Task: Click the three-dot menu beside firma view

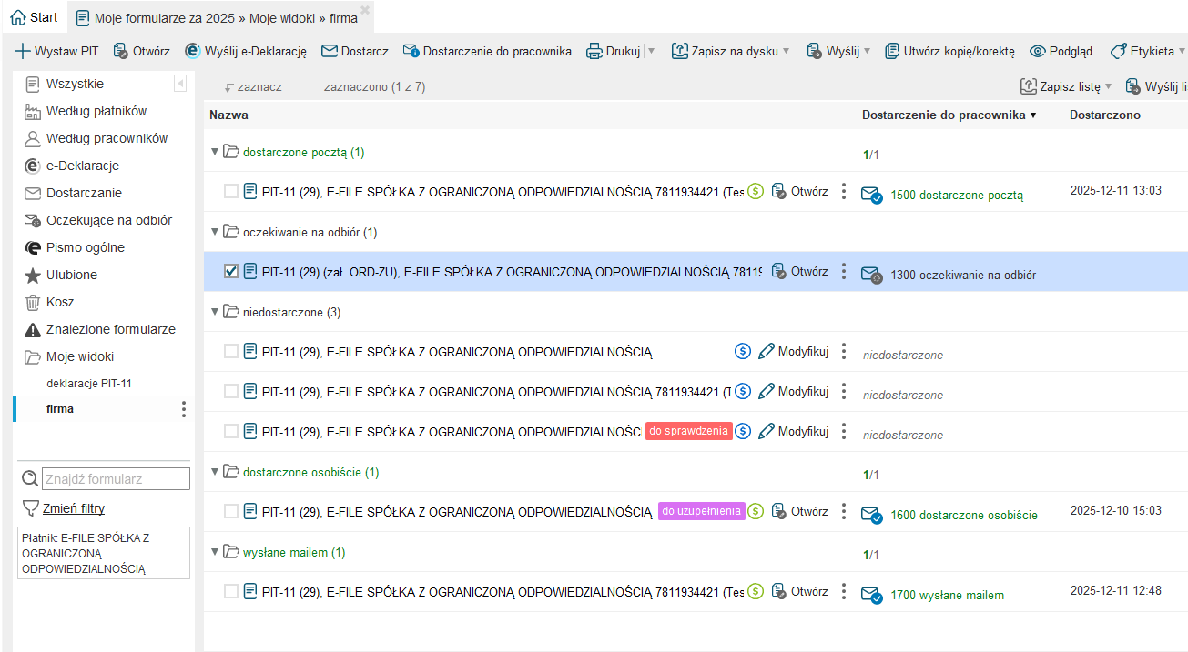Action: (184, 409)
